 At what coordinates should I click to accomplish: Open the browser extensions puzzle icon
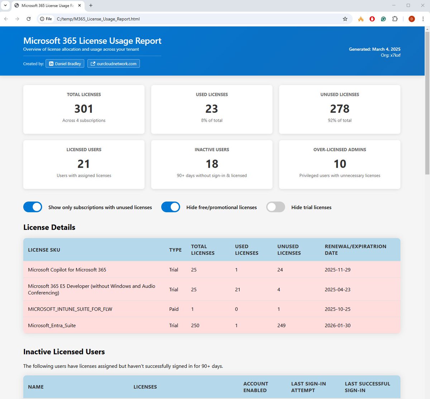395,19
